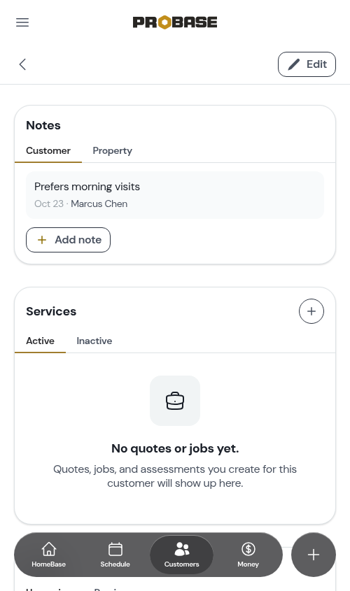Open the Money section in navigation

(x=248, y=555)
